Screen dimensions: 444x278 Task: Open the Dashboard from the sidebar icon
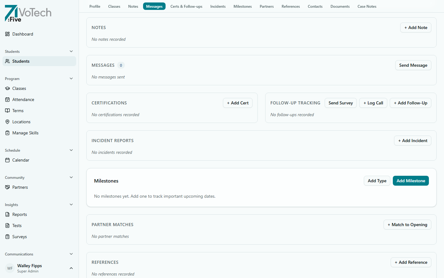coord(7,34)
